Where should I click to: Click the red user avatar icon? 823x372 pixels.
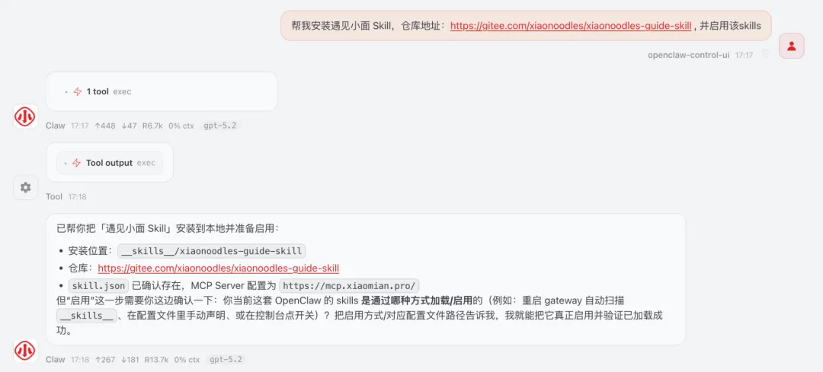792,46
